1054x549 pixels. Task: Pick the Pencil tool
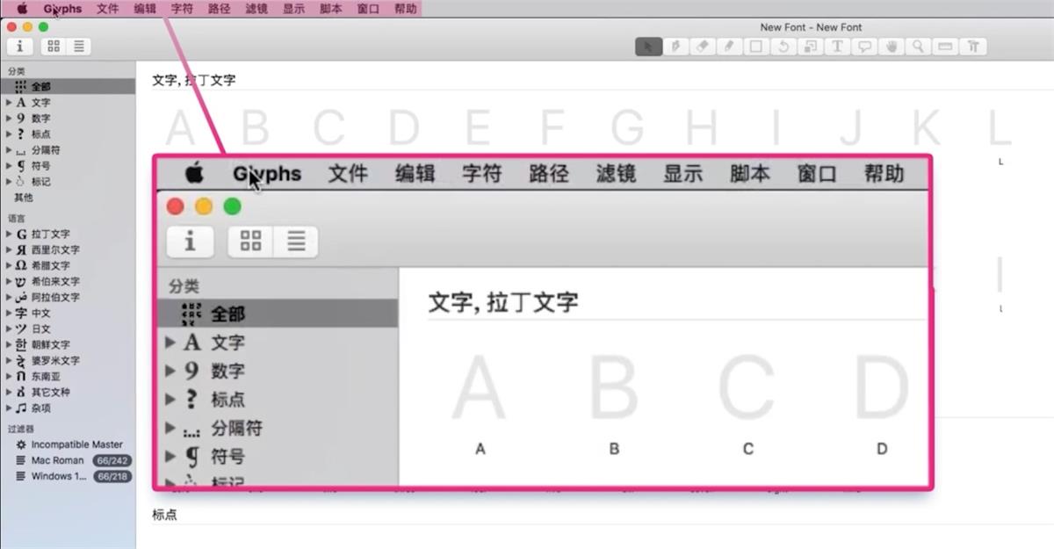click(729, 47)
